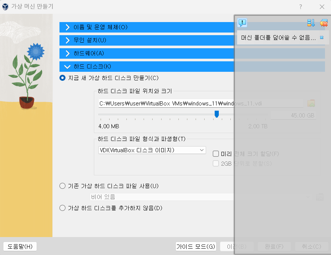Click the '하드 디스크 파일 위치와 크기' group label
The image size is (331, 255).
click(135, 91)
